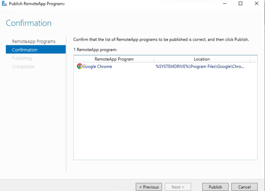The image size is (265, 191).
Task: Click the Next button
Action: [178, 187]
